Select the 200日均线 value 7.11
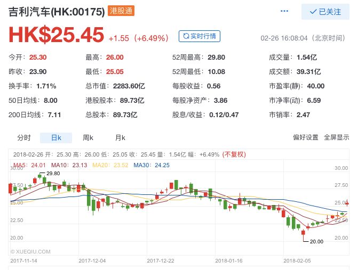This screenshot has height=270, width=358. 54,114
